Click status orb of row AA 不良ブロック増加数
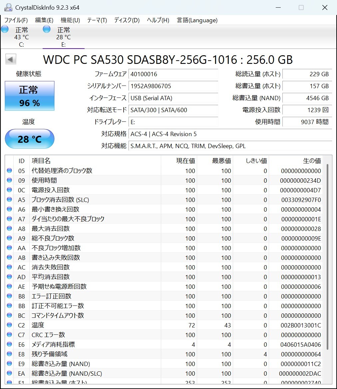 pyautogui.click(x=9, y=248)
